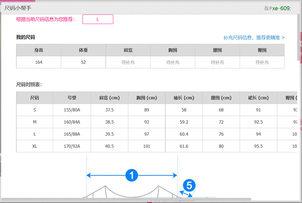Screen dimensions: 302x203
Task: Click the 裙长 (cm) column header
Action: click(258, 98)
